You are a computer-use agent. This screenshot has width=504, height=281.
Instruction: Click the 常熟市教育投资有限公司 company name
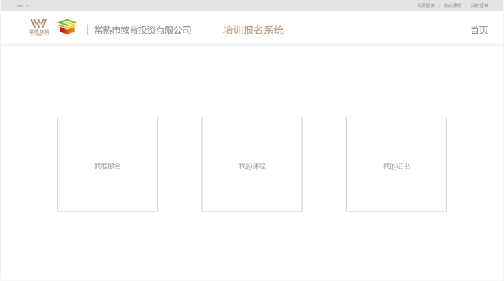pos(142,30)
